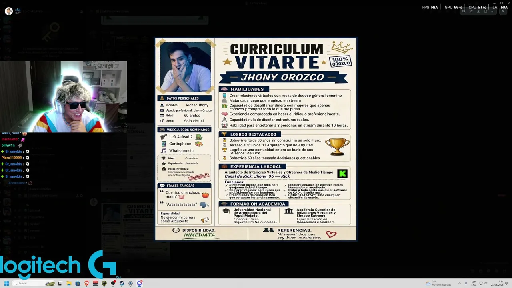
Task: Open the more options ellipsis in image viewer
Action: tap(493, 11)
